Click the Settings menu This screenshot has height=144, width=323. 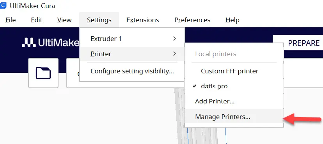99,20
